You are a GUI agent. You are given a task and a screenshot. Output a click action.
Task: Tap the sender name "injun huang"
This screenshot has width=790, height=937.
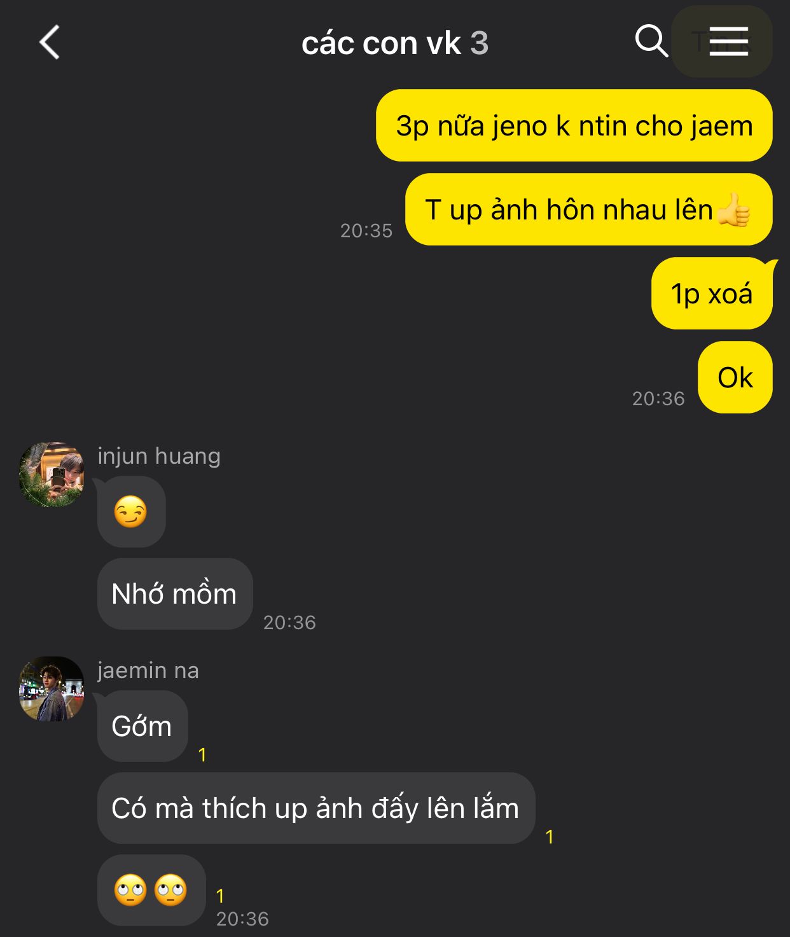pyautogui.click(x=159, y=456)
